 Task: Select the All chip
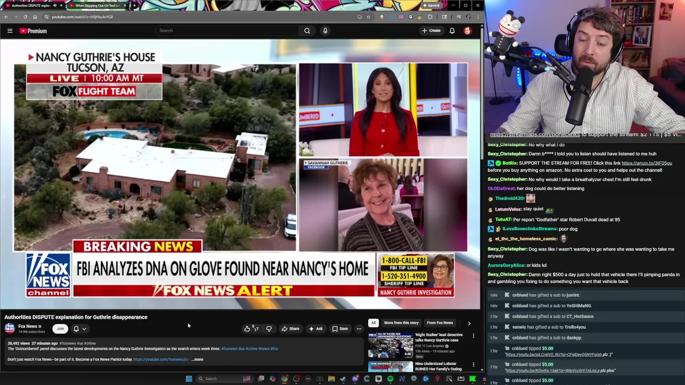[x=373, y=323]
